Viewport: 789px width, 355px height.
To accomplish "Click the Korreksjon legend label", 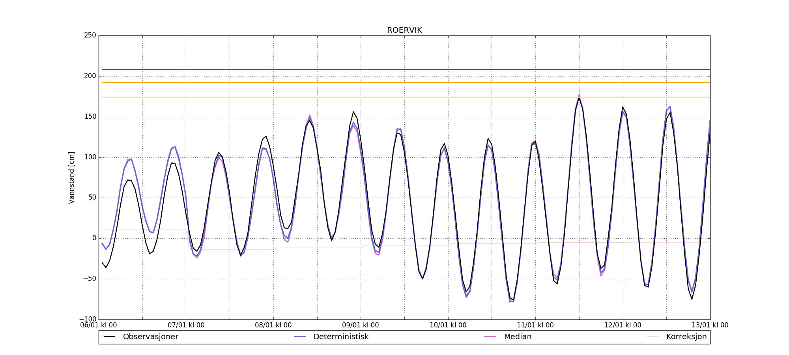I will pos(686,337).
